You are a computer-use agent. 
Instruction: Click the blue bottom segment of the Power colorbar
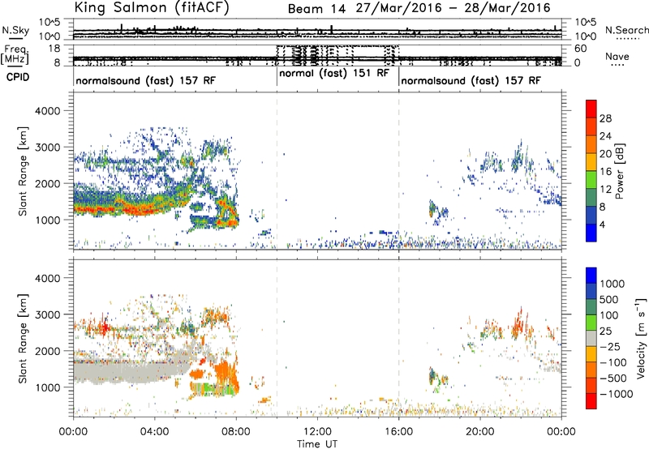591,233
